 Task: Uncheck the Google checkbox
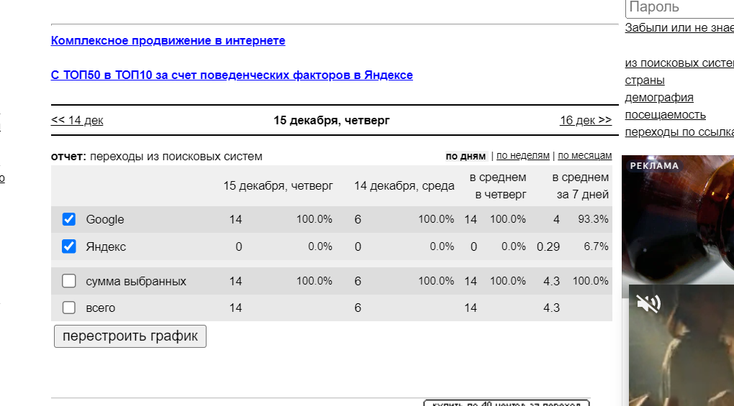pos(69,219)
